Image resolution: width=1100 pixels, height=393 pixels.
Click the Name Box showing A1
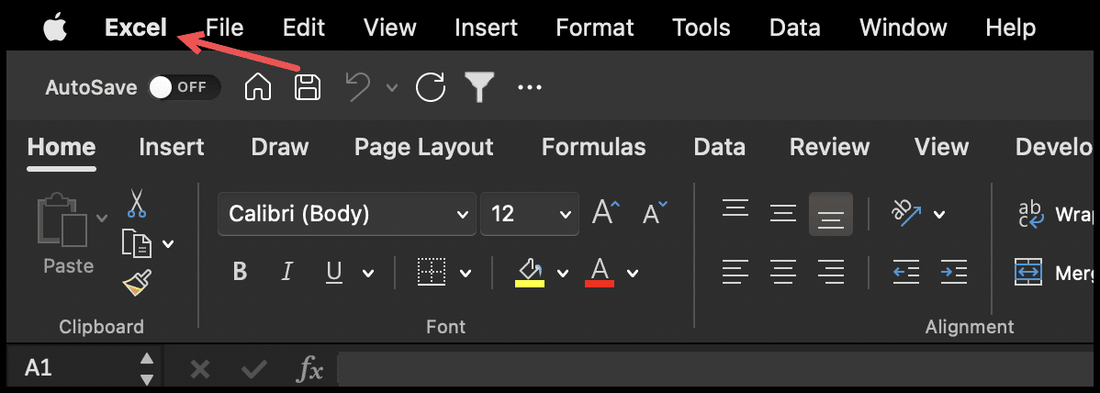point(79,368)
